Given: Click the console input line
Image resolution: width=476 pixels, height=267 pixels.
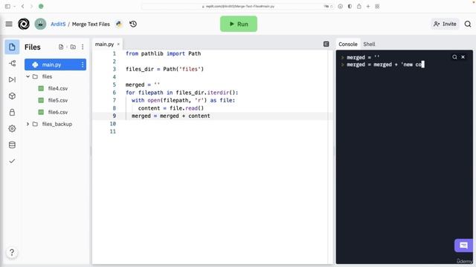Looking at the screenshot, I should [385, 65].
